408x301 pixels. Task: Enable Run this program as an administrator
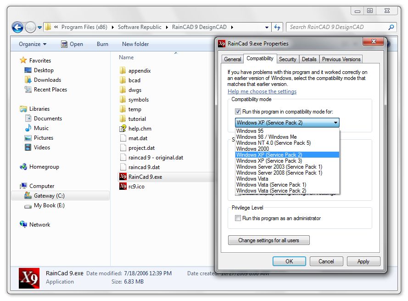[x=238, y=218]
